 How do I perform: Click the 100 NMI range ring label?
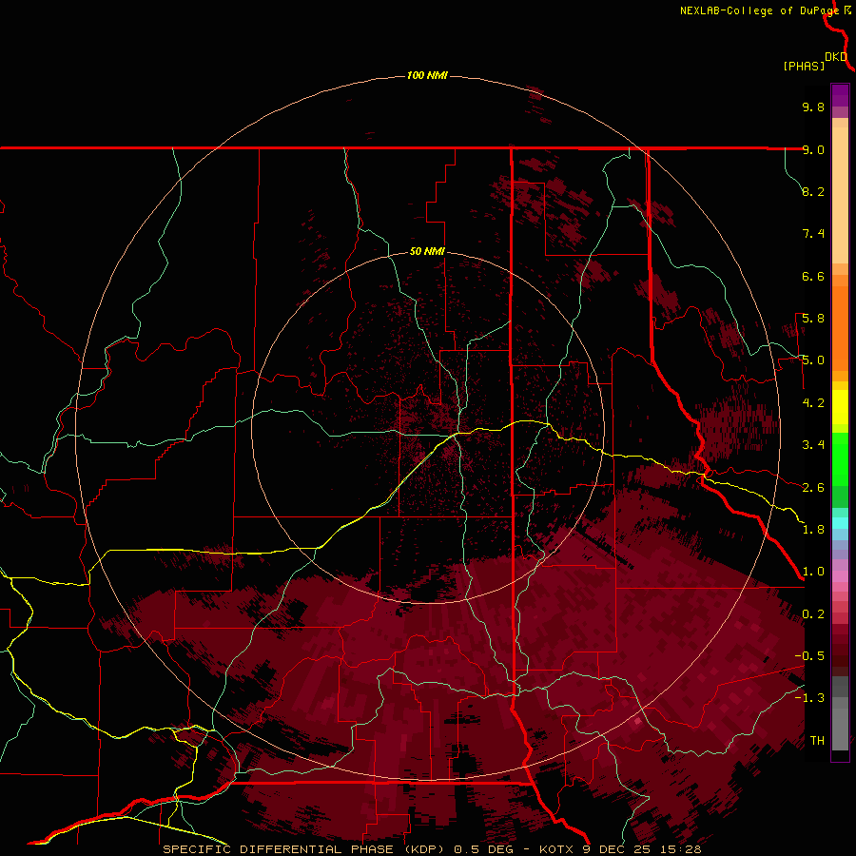(x=427, y=75)
